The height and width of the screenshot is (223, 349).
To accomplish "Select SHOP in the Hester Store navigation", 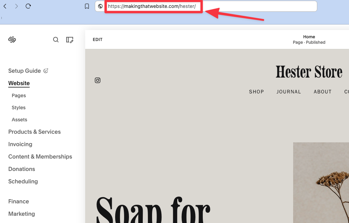I will click(256, 92).
